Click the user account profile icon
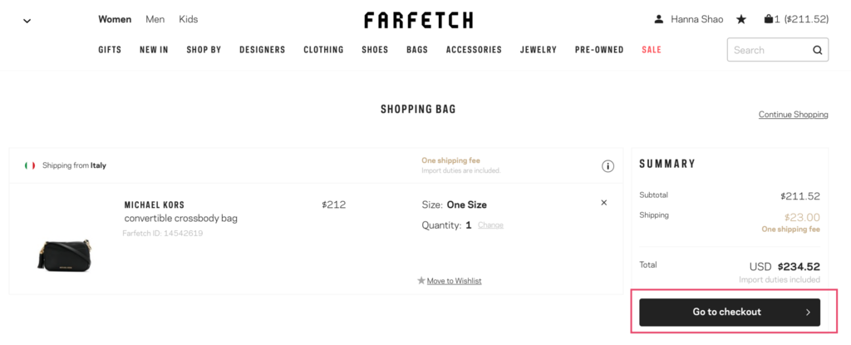 click(659, 20)
